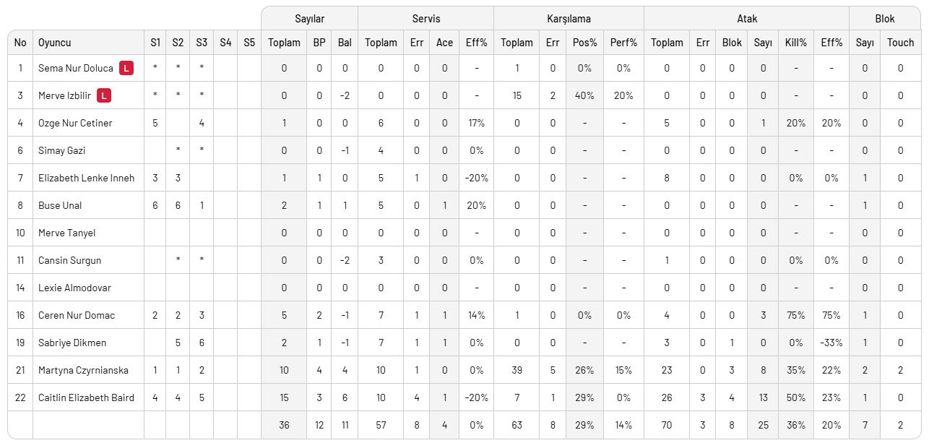
Task: Sort table by the No column
Action: pyautogui.click(x=20, y=43)
